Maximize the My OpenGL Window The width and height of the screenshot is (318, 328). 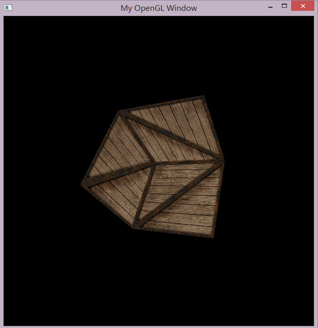pos(284,6)
